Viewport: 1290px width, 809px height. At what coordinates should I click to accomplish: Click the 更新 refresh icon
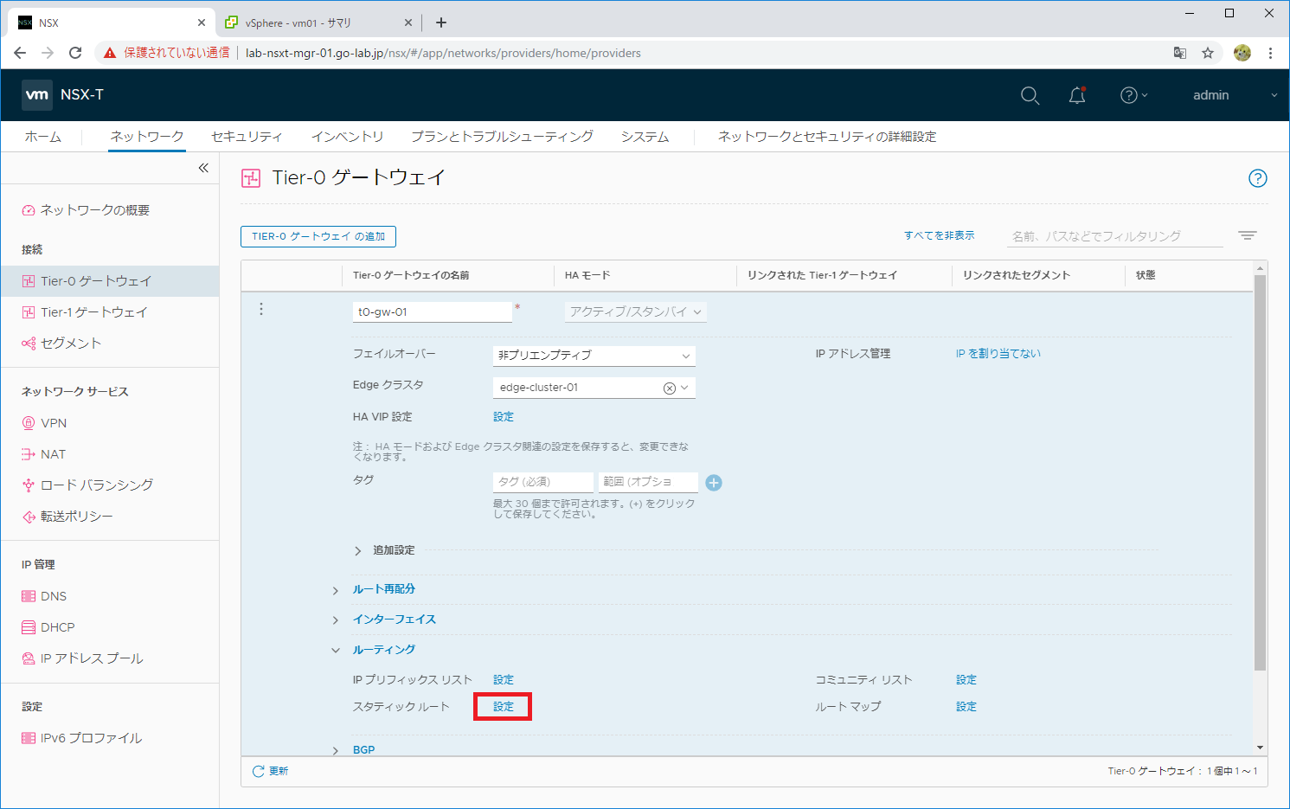click(258, 771)
